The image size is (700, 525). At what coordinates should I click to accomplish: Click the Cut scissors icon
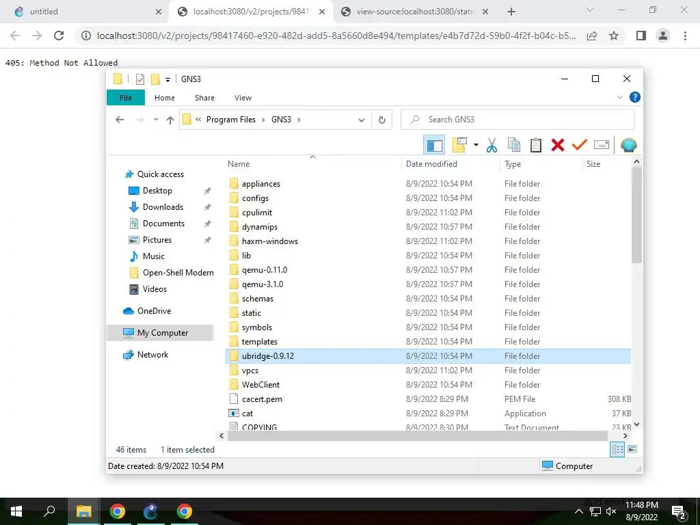(x=492, y=145)
